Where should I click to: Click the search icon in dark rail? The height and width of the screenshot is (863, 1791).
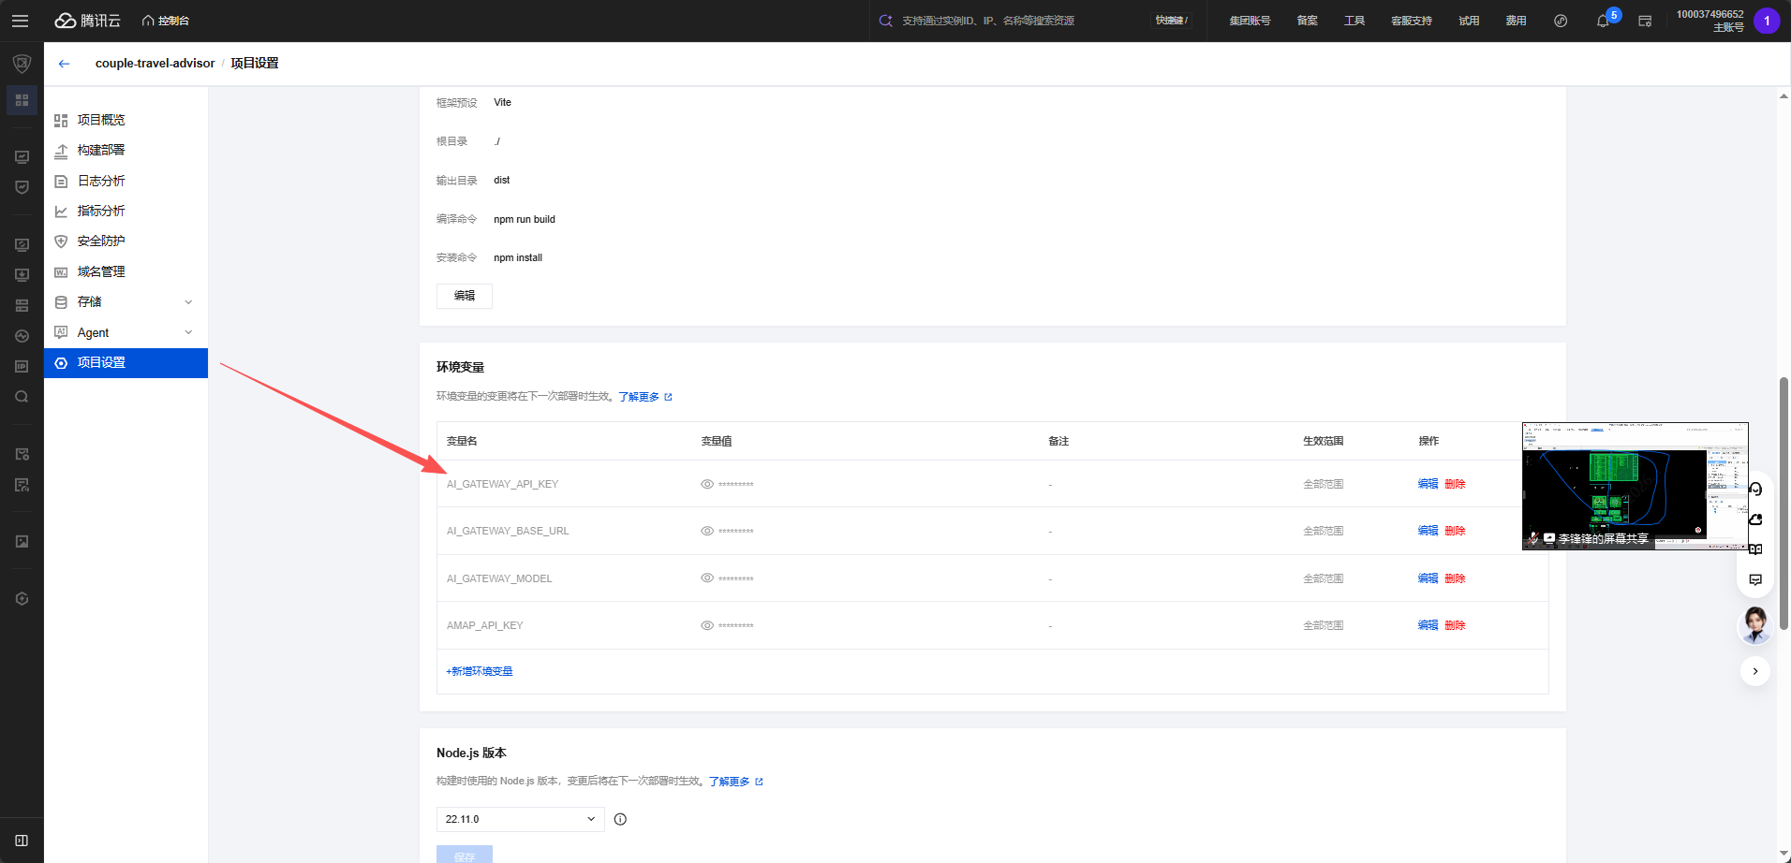pos(22,397)
